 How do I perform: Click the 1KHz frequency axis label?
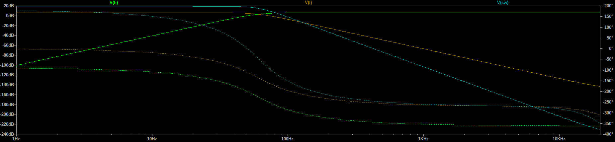[423, 139]
